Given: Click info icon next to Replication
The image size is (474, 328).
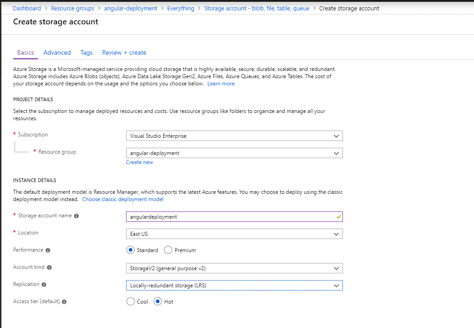Looking at the screenshot, I should (x=44, y=285).
